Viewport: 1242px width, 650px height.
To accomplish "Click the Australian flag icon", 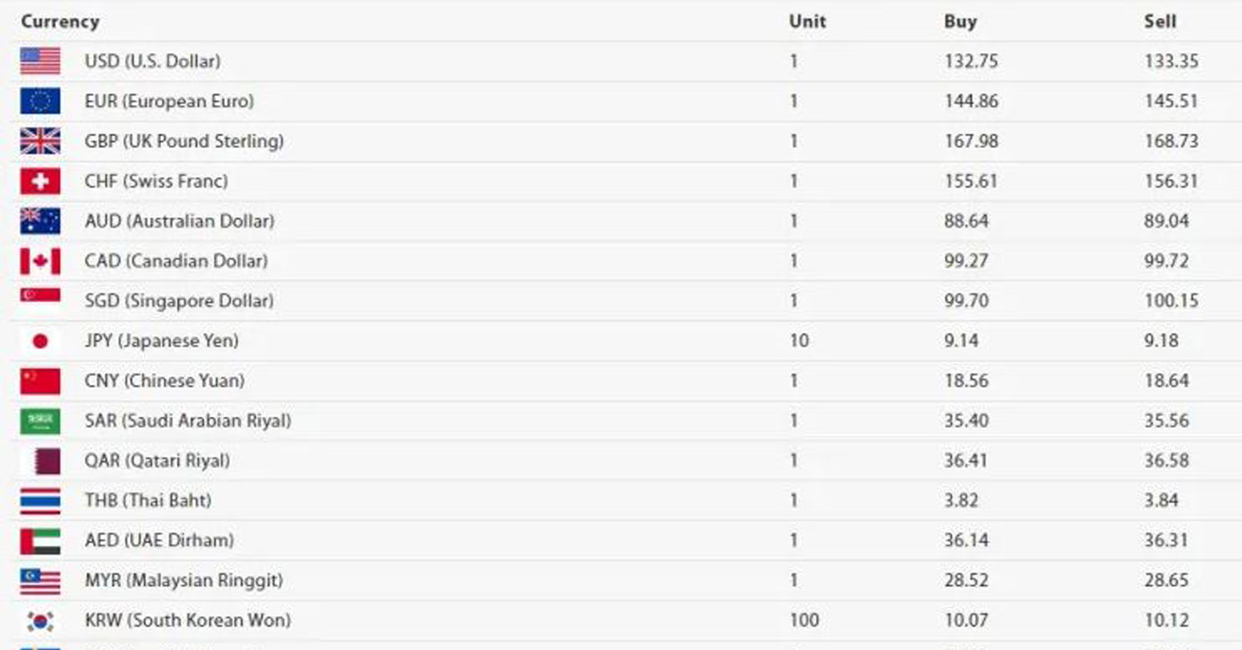I will (x=40, y=220).
